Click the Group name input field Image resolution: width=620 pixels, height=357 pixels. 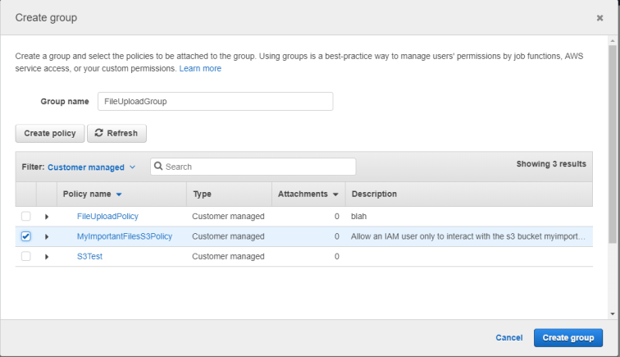tap(214, 101)
